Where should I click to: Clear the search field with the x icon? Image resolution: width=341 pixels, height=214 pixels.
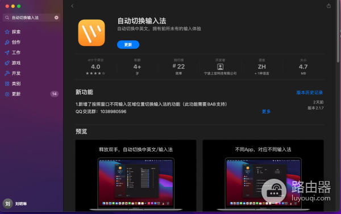pos(56,18)
